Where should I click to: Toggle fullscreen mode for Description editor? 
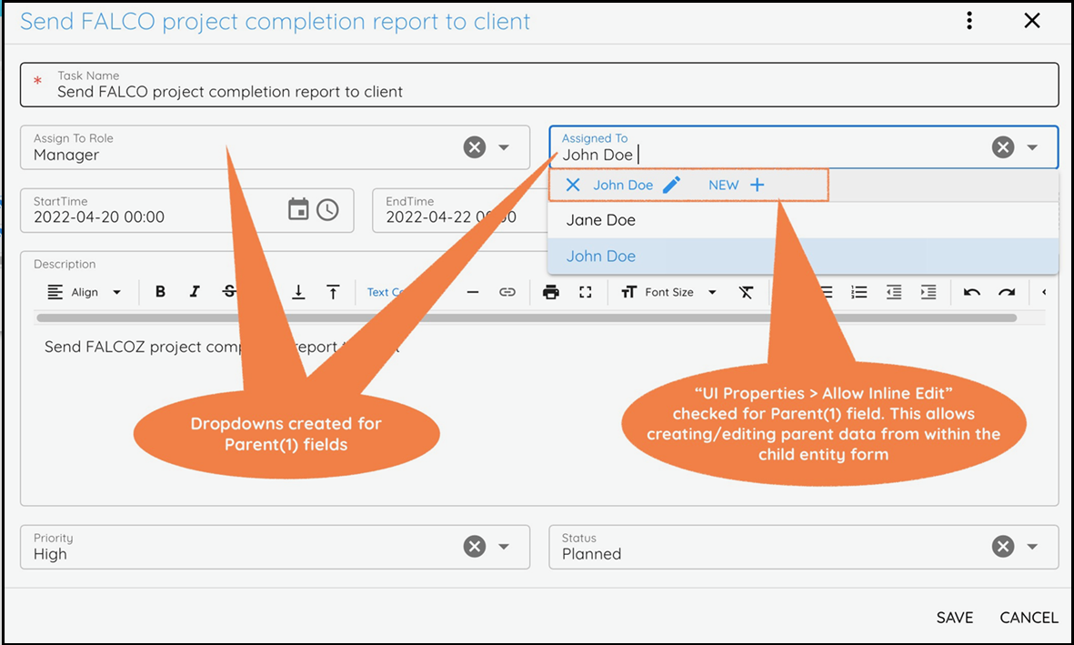(x=586, y=292)
